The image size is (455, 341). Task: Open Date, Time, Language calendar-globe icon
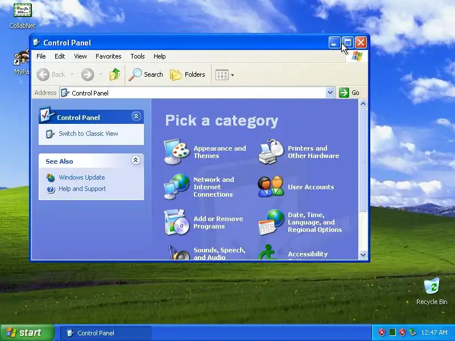271,222
